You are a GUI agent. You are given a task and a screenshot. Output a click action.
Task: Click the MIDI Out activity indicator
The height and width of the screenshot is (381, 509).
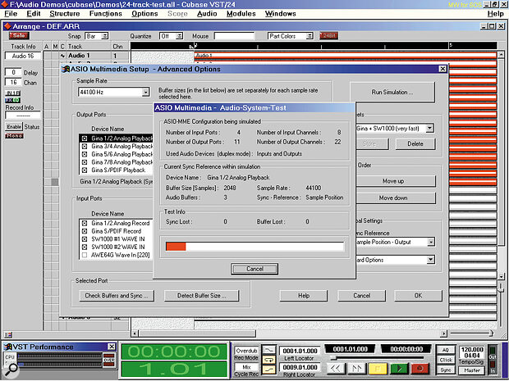click(493, 352)
